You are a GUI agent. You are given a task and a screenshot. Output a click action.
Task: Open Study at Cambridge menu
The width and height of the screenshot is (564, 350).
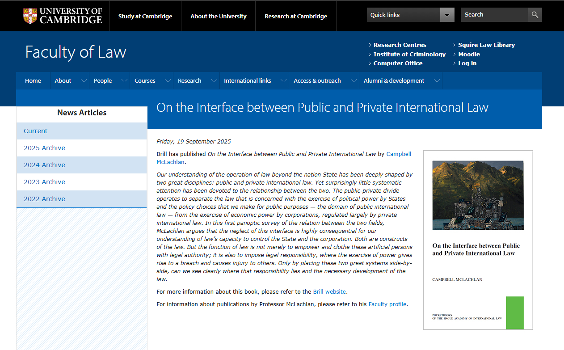pyautogui.click(x=145, y=16)
